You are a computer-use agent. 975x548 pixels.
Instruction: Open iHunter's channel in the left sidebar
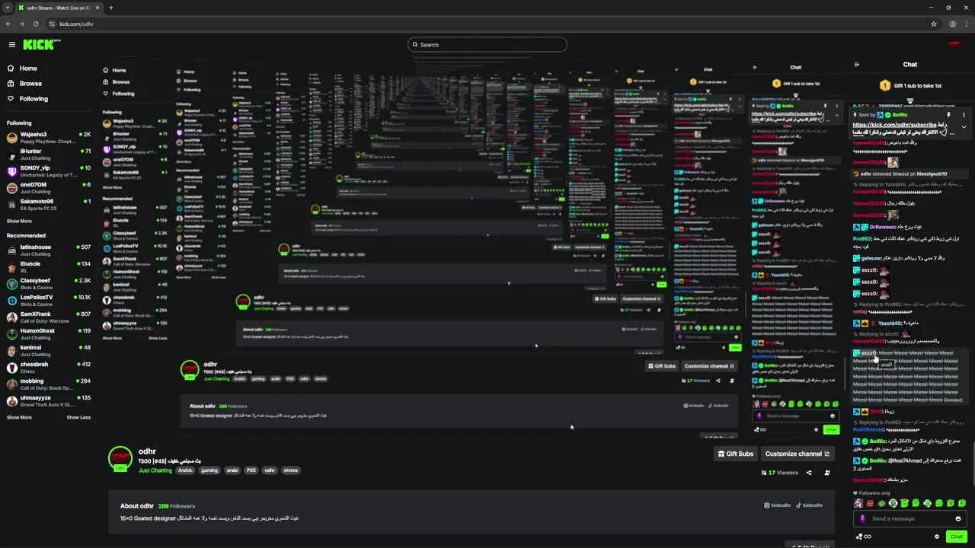pyautogui.click(x=49, y=155)
